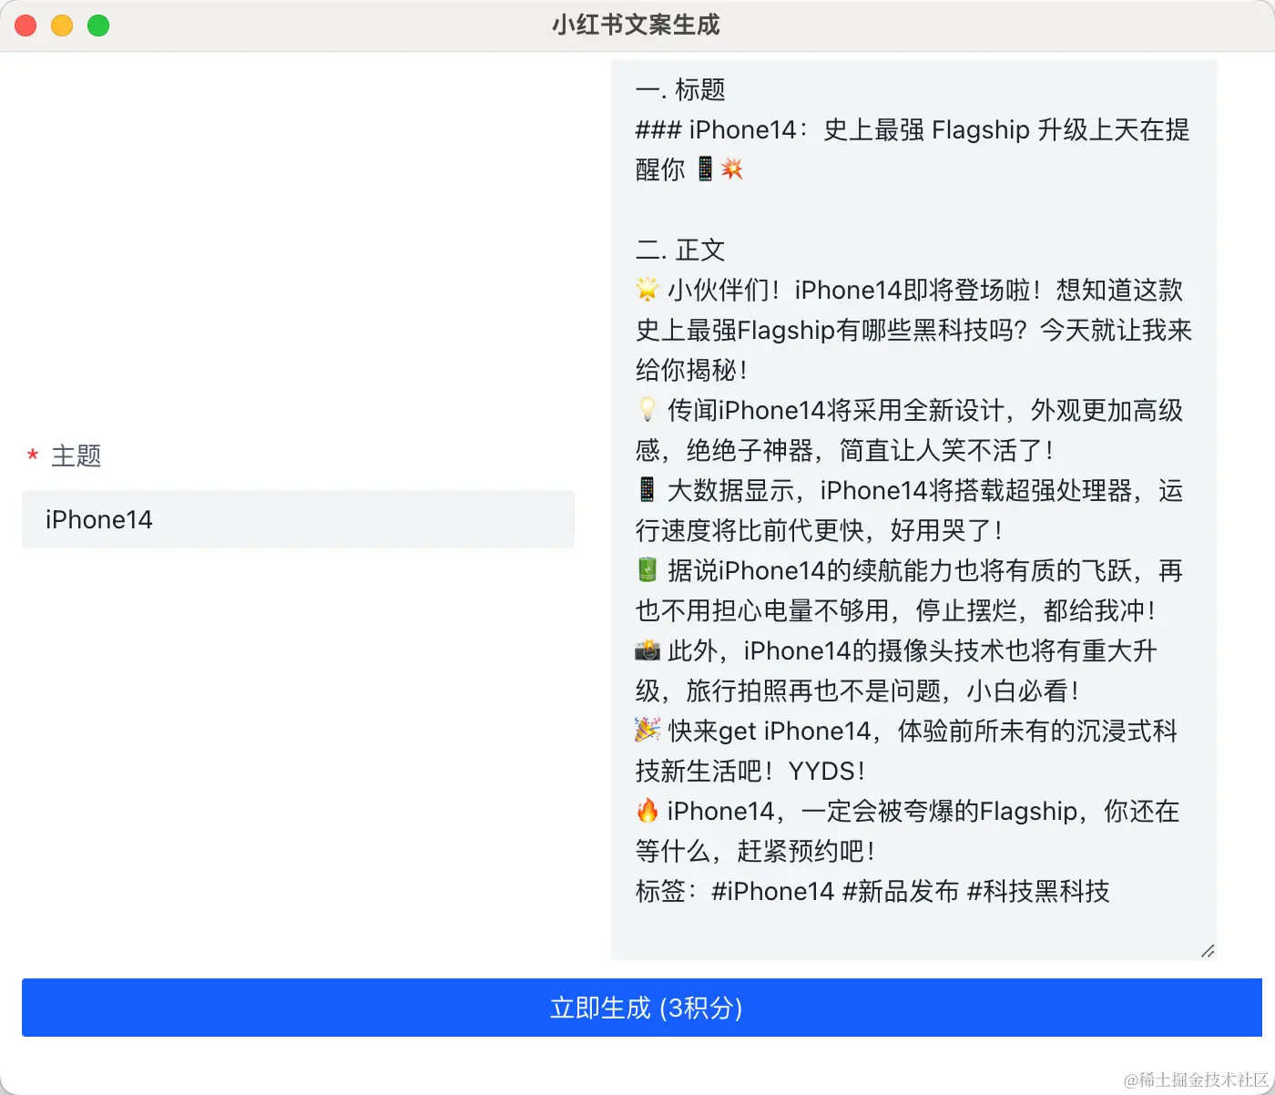Click the 主题 field label
The width and height of the screenshot is (1275, 1095).
click(x=76, y=455)
